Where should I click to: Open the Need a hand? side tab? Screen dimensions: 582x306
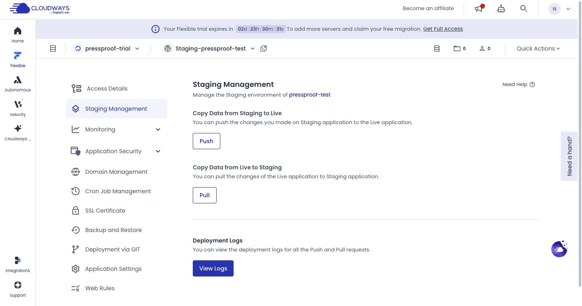point(569,156)
